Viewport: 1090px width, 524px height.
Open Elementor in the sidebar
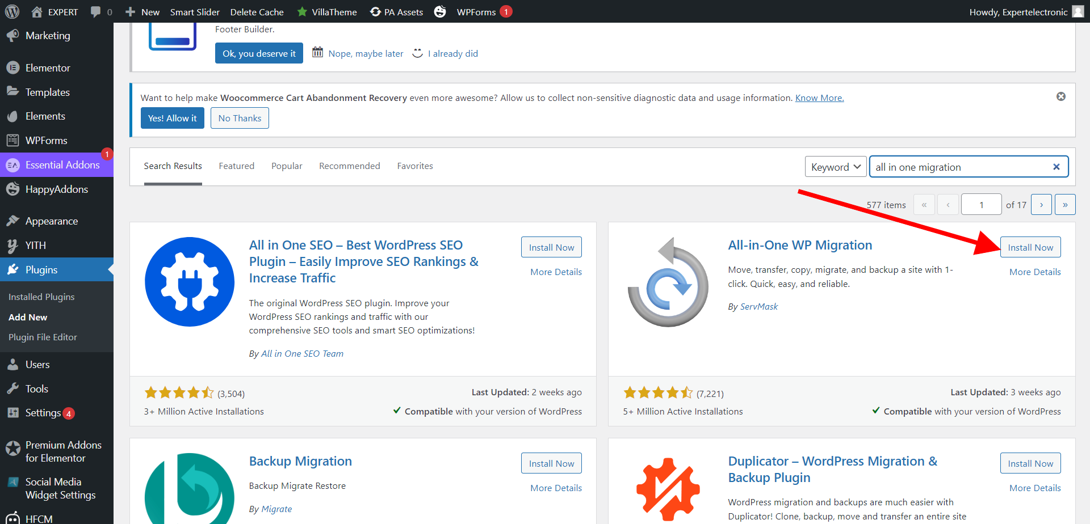point(57,68)
